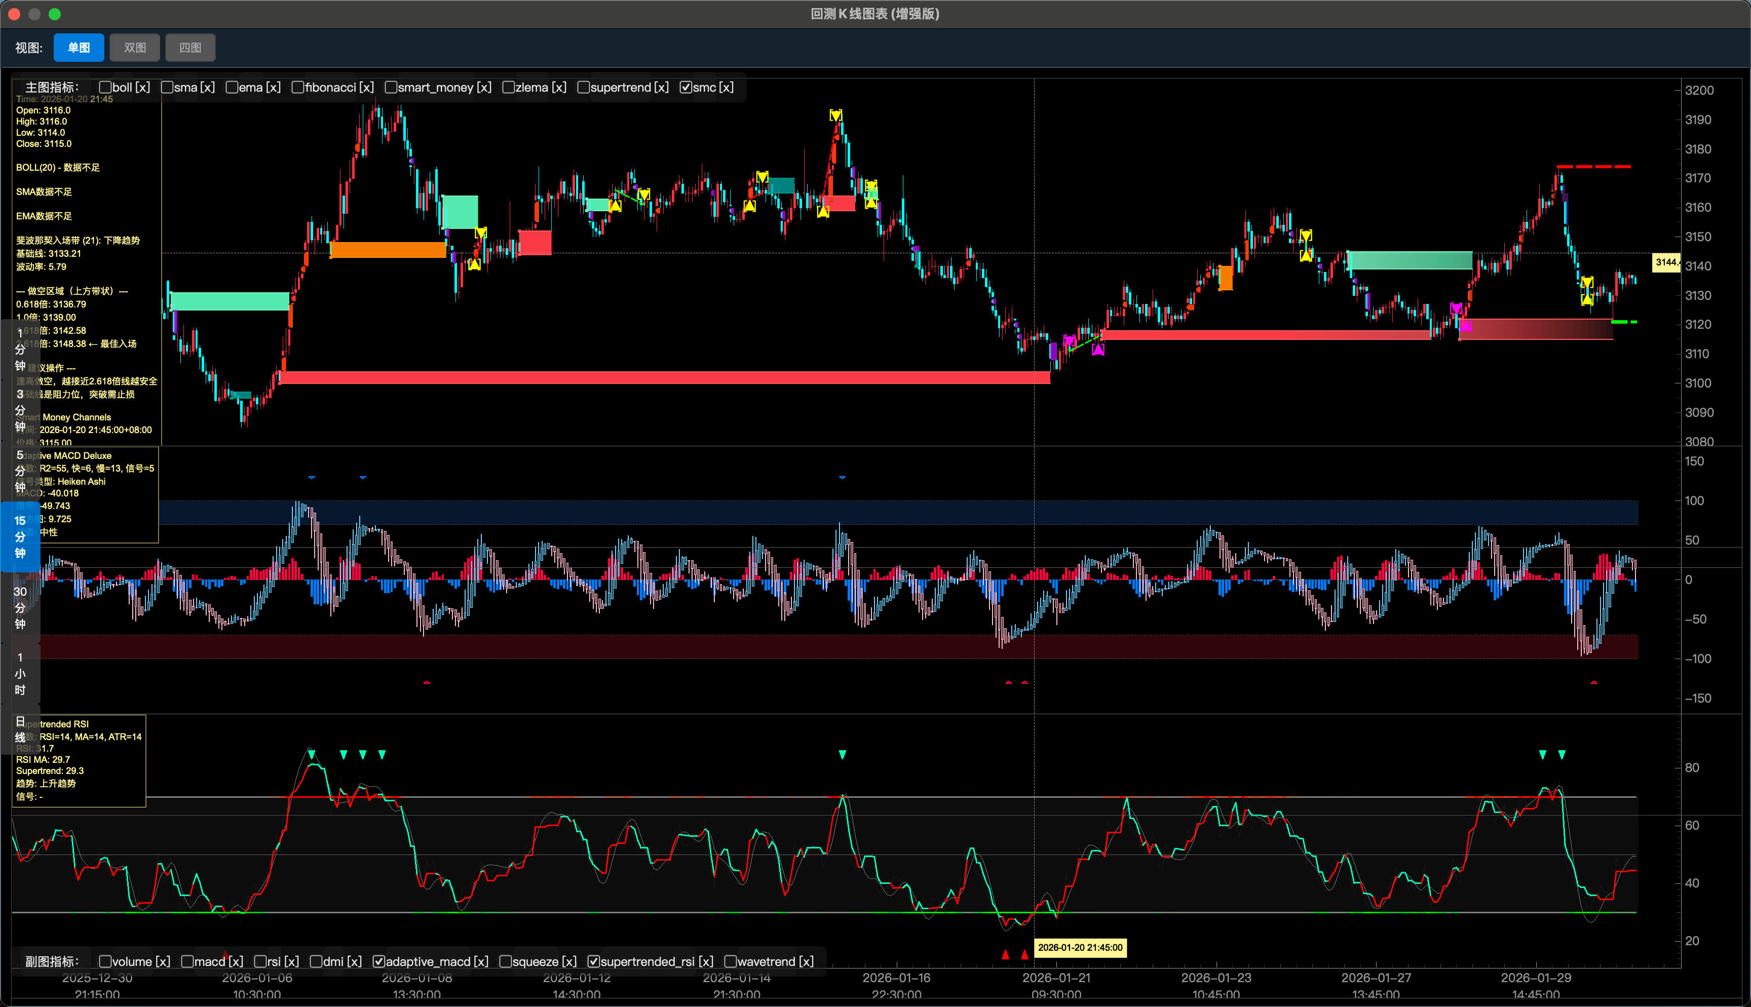Screen dimensions: 1751x1007
Task: Switch layout to 四图 view
Action: tap(190, 48)
